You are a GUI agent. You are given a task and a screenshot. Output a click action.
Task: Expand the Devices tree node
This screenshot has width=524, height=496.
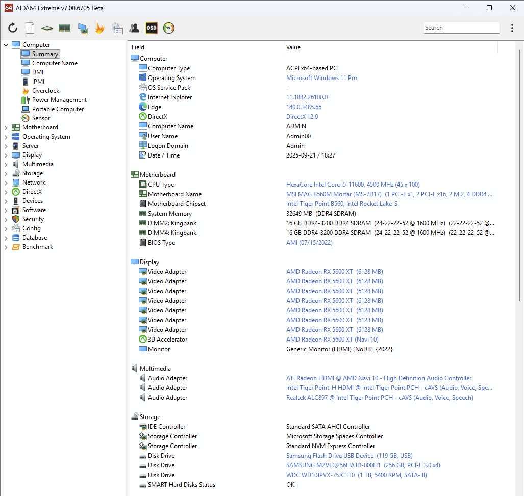[6, 201]
